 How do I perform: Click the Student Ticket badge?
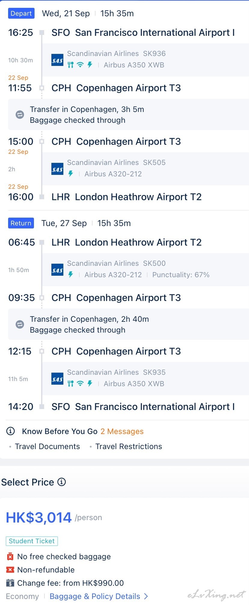coord(32,541)
